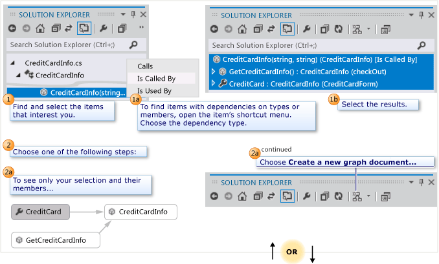Viewport: 439px width, 264px height.
Task: Open graph icon dropdown arrow in bottom panel
Action: pos(368,196)
